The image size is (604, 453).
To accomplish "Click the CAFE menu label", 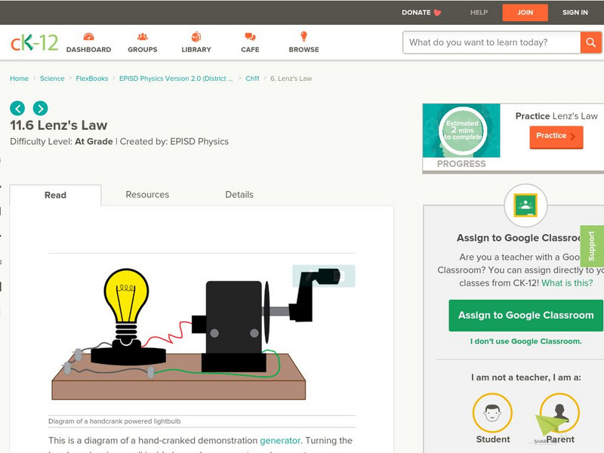I will tap(250, 50).
